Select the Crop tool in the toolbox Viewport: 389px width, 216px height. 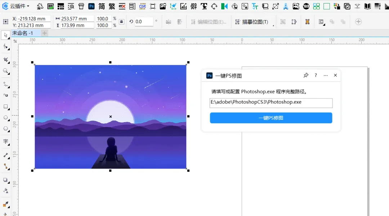(x=6, y=60)
